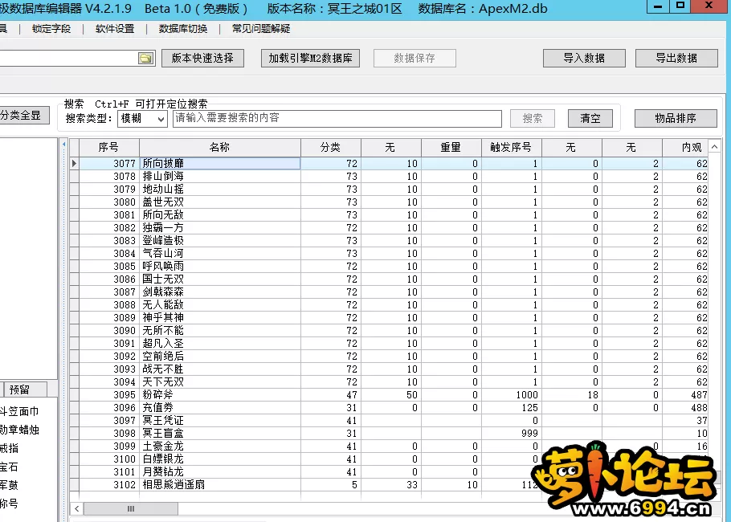The width and height of the screenshot is (731, 522).
Task: Click the search content input field
Action: [x=337, y=118]
